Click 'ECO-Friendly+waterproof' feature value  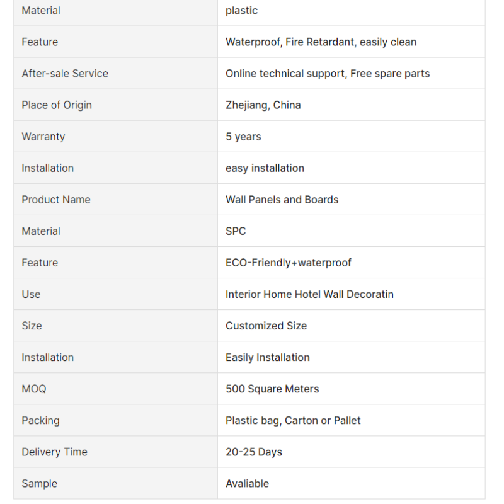tap(289, 263)
